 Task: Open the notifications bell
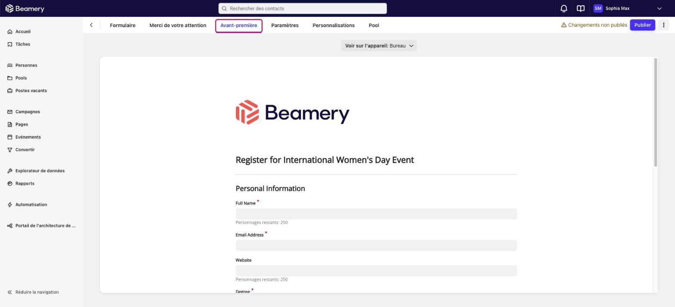564,9
